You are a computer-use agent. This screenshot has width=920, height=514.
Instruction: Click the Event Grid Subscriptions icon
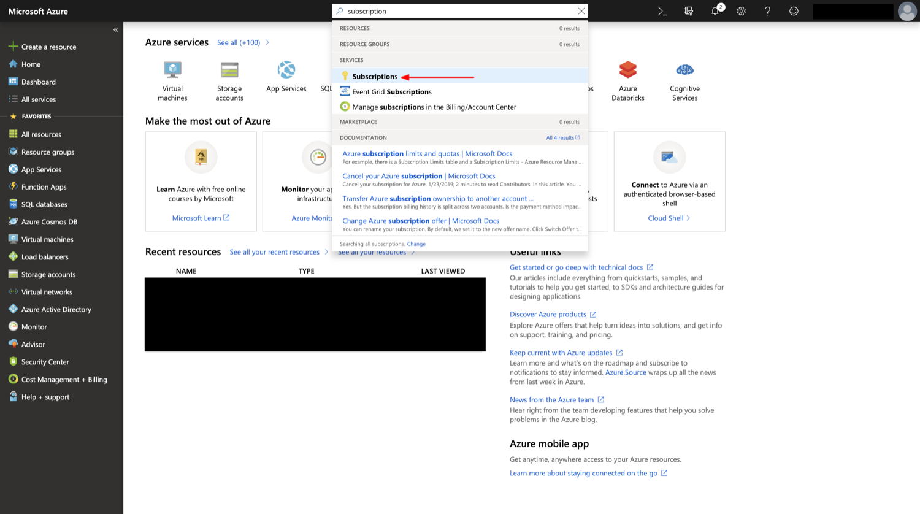coord(345,91)
